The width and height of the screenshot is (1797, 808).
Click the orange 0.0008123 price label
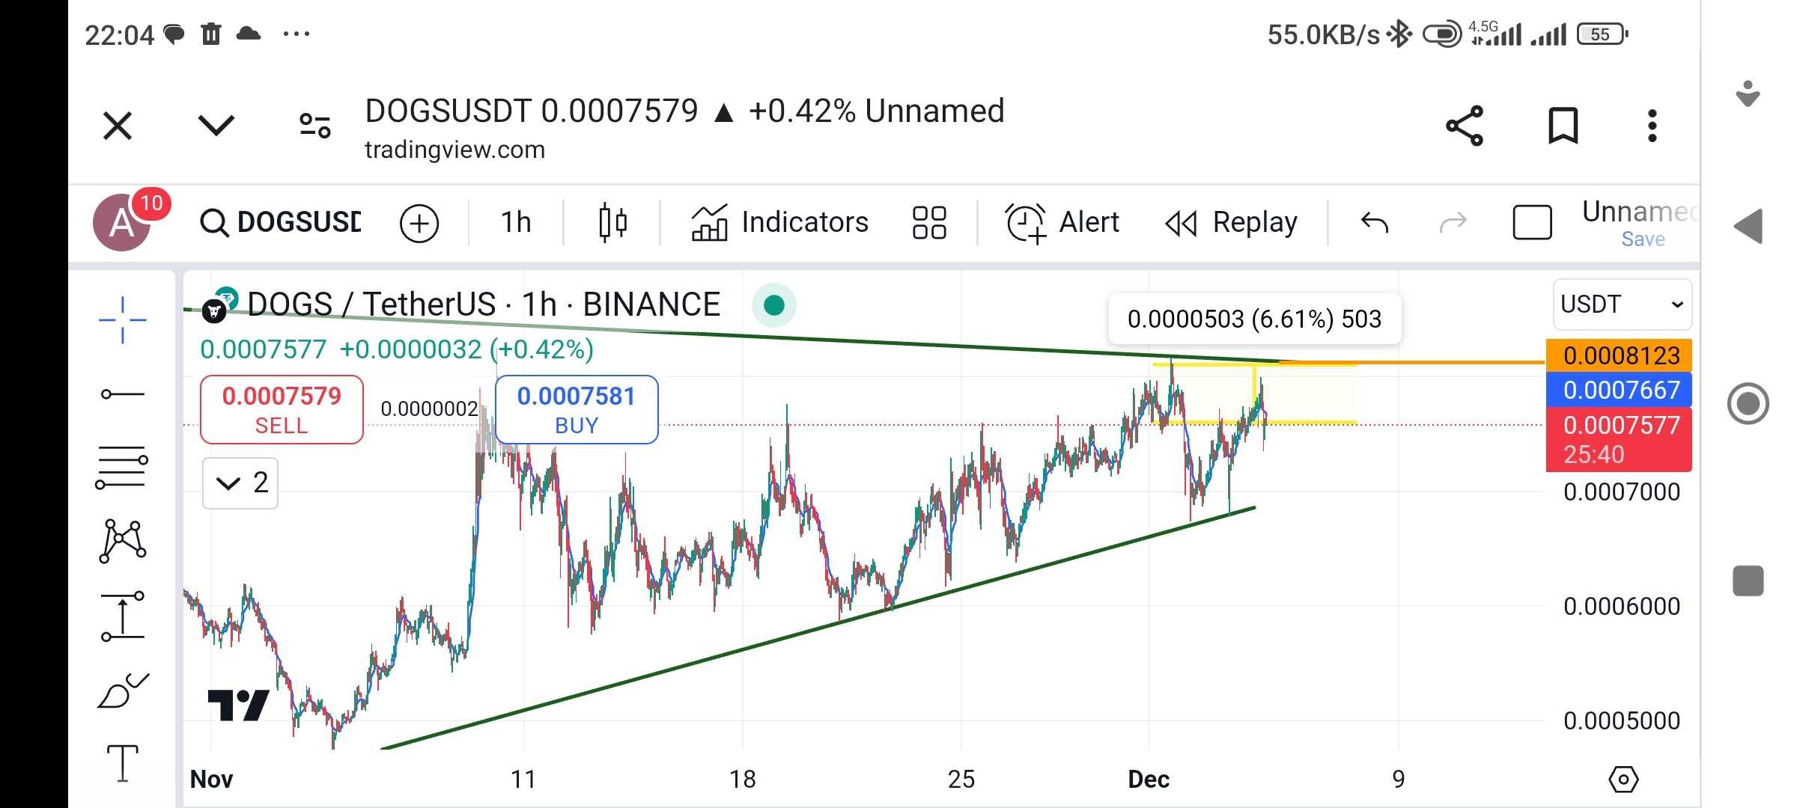coord(1619,355)
